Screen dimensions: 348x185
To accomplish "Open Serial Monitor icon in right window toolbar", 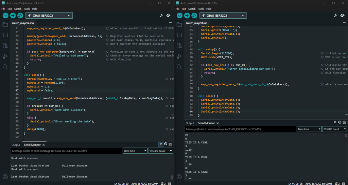I will pos(343,16).
